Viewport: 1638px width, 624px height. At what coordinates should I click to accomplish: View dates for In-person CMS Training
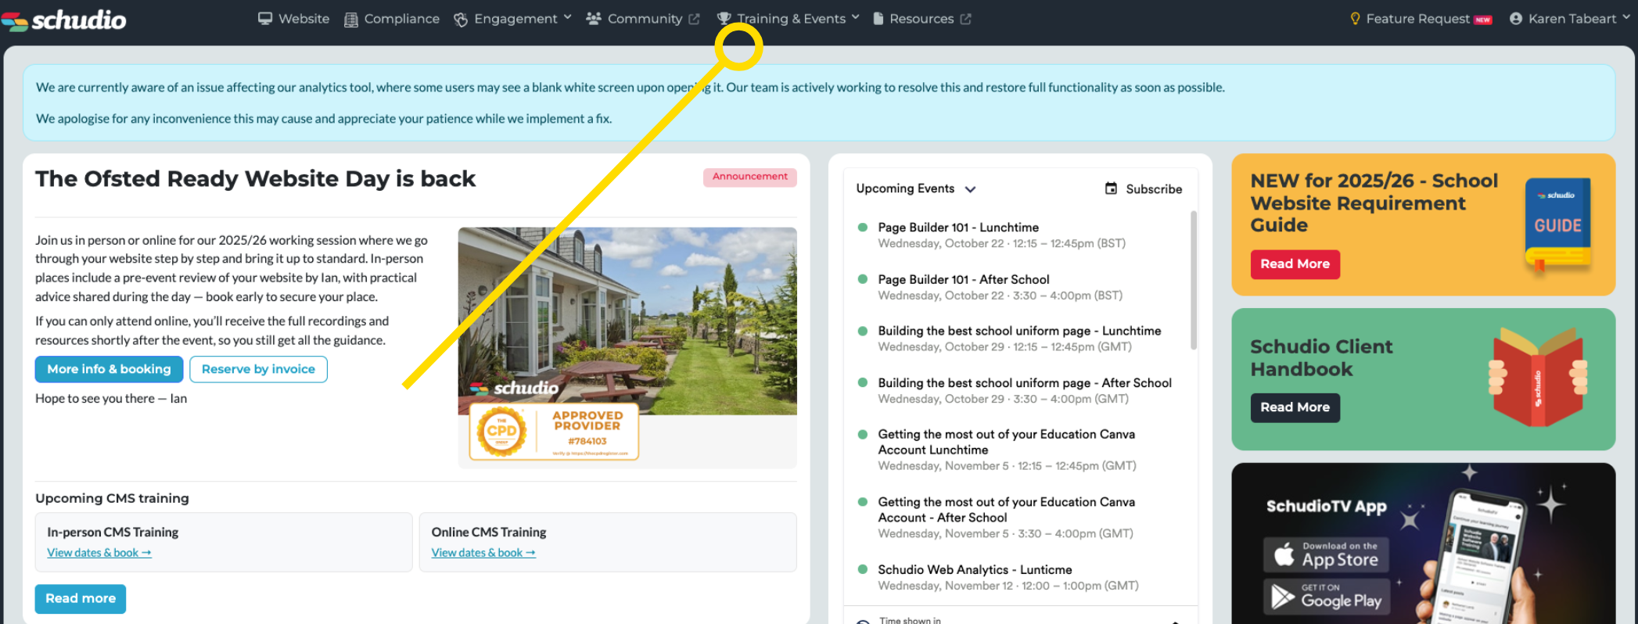point(99,553)
